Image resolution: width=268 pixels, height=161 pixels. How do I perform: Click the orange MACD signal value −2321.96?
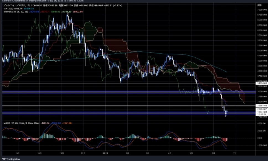tap(67, 123)
